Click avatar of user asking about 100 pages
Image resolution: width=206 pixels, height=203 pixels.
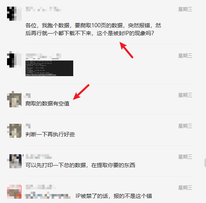(14, 14)
